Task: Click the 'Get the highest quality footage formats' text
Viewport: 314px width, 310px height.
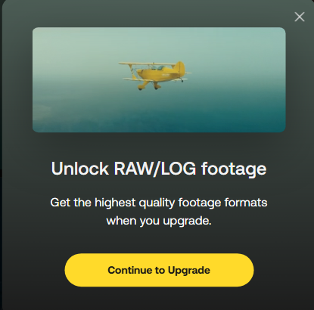Action: pyautogui.click(x=159, y=203)
